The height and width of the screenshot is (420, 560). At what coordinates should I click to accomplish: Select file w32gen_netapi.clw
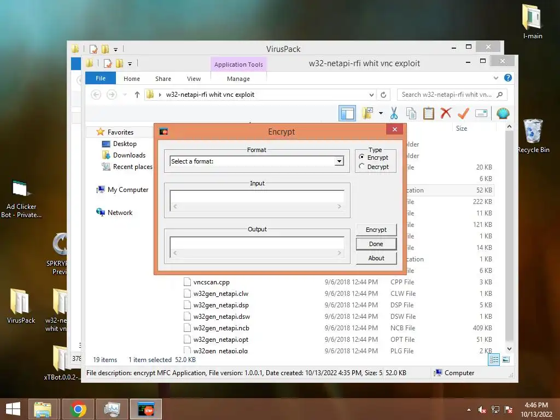coord(221,294)
